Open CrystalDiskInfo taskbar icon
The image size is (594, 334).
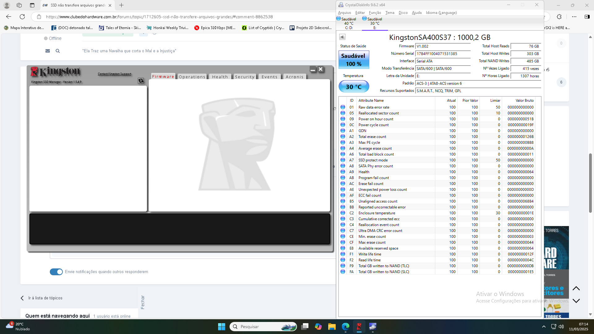point(372,327)
